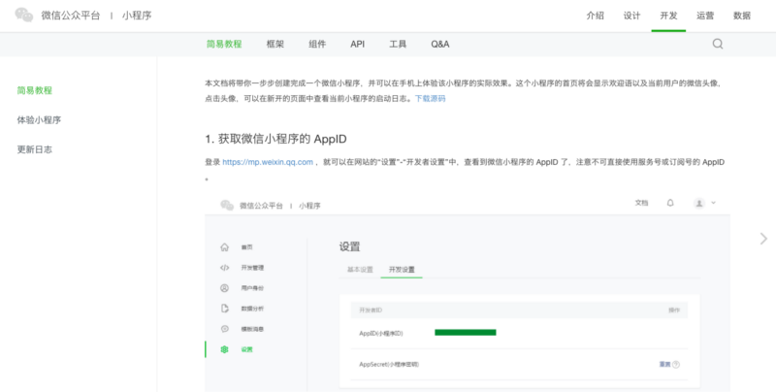Select the 开发 top navigation item
The width and height of the screenshot is (776, 392).
click(668, 16)
